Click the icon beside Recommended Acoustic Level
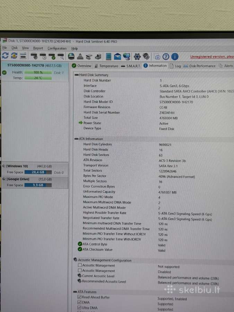Image resolution: width=234 pixels, height=312 pixels. pos(80,281)
